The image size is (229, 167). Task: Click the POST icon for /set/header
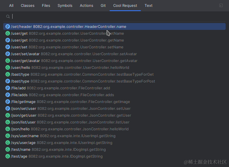coord(8,26)
